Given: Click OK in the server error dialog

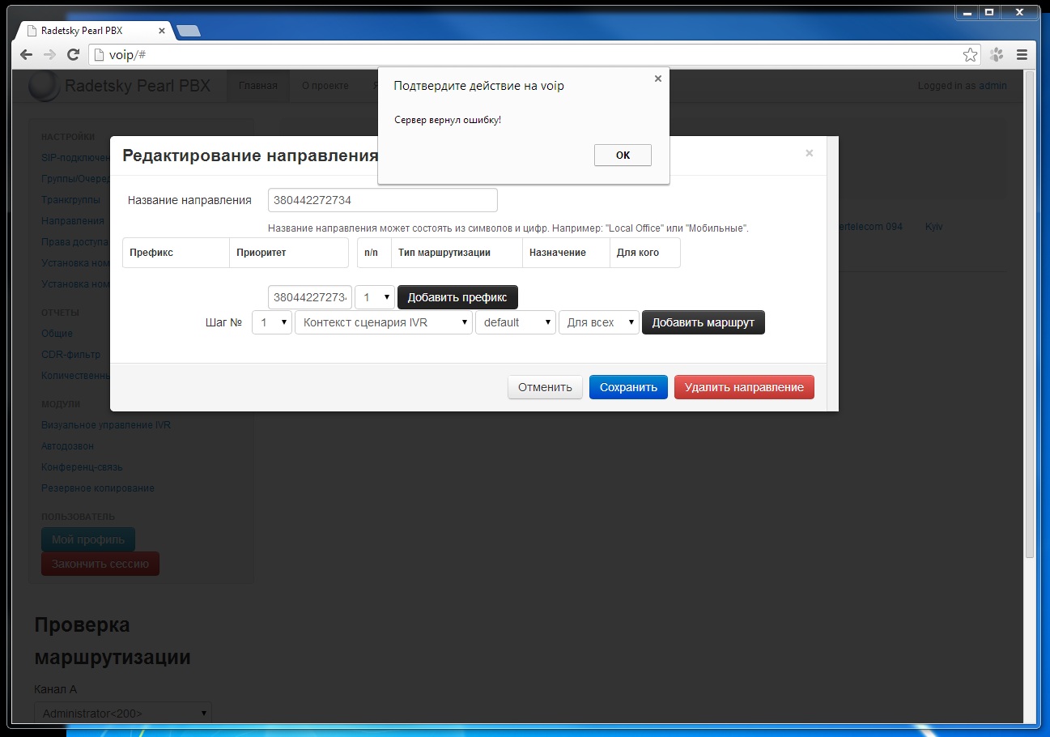Looking at the screenshot, I should [623, 155].
